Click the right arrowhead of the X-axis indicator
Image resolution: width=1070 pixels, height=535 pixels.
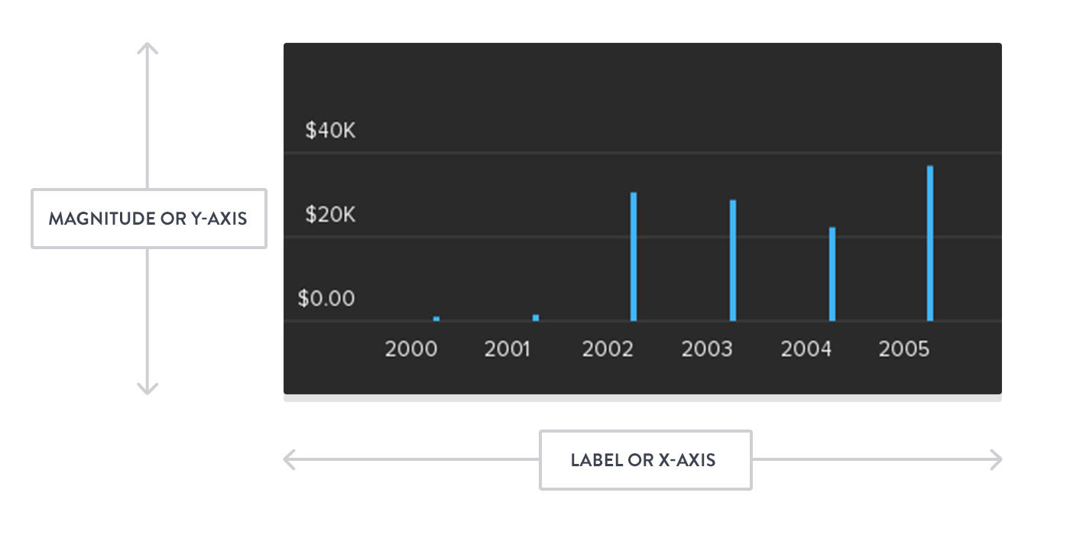click(x=997, y=459)
